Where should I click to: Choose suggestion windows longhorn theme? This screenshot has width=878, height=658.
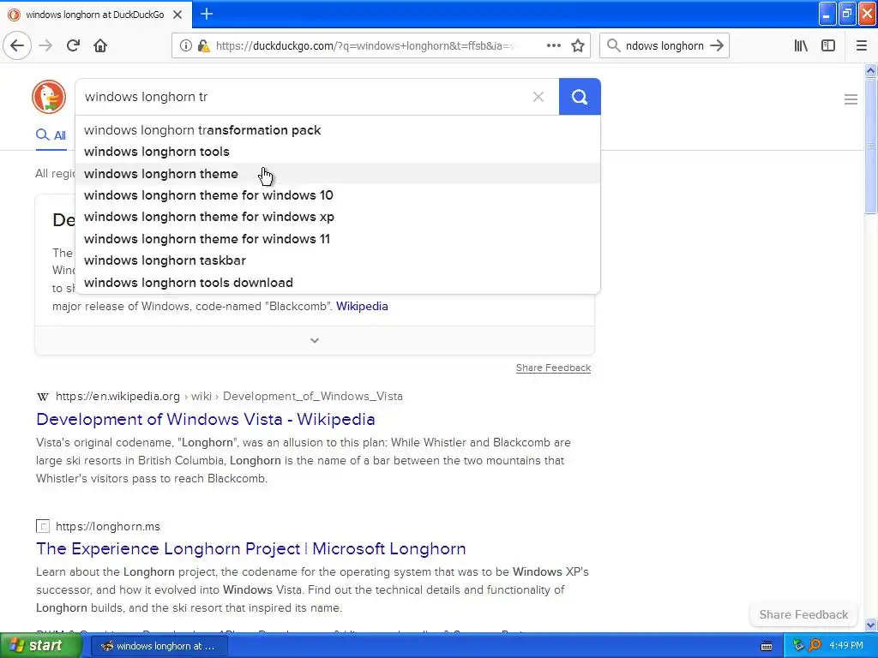point(338,173)
